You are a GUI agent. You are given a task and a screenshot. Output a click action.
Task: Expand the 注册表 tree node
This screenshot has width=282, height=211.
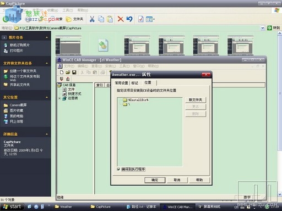tap(59, 98)
